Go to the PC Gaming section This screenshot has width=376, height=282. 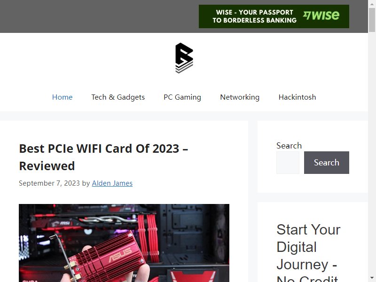coord(182,97)
